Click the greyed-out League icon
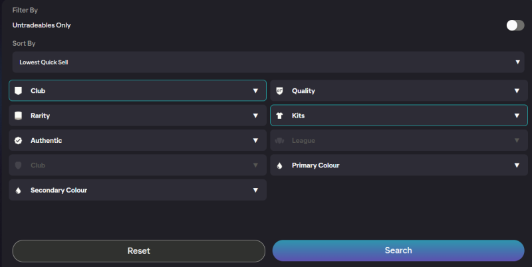Screen dimensions: 532x267 tap(280, 141)
